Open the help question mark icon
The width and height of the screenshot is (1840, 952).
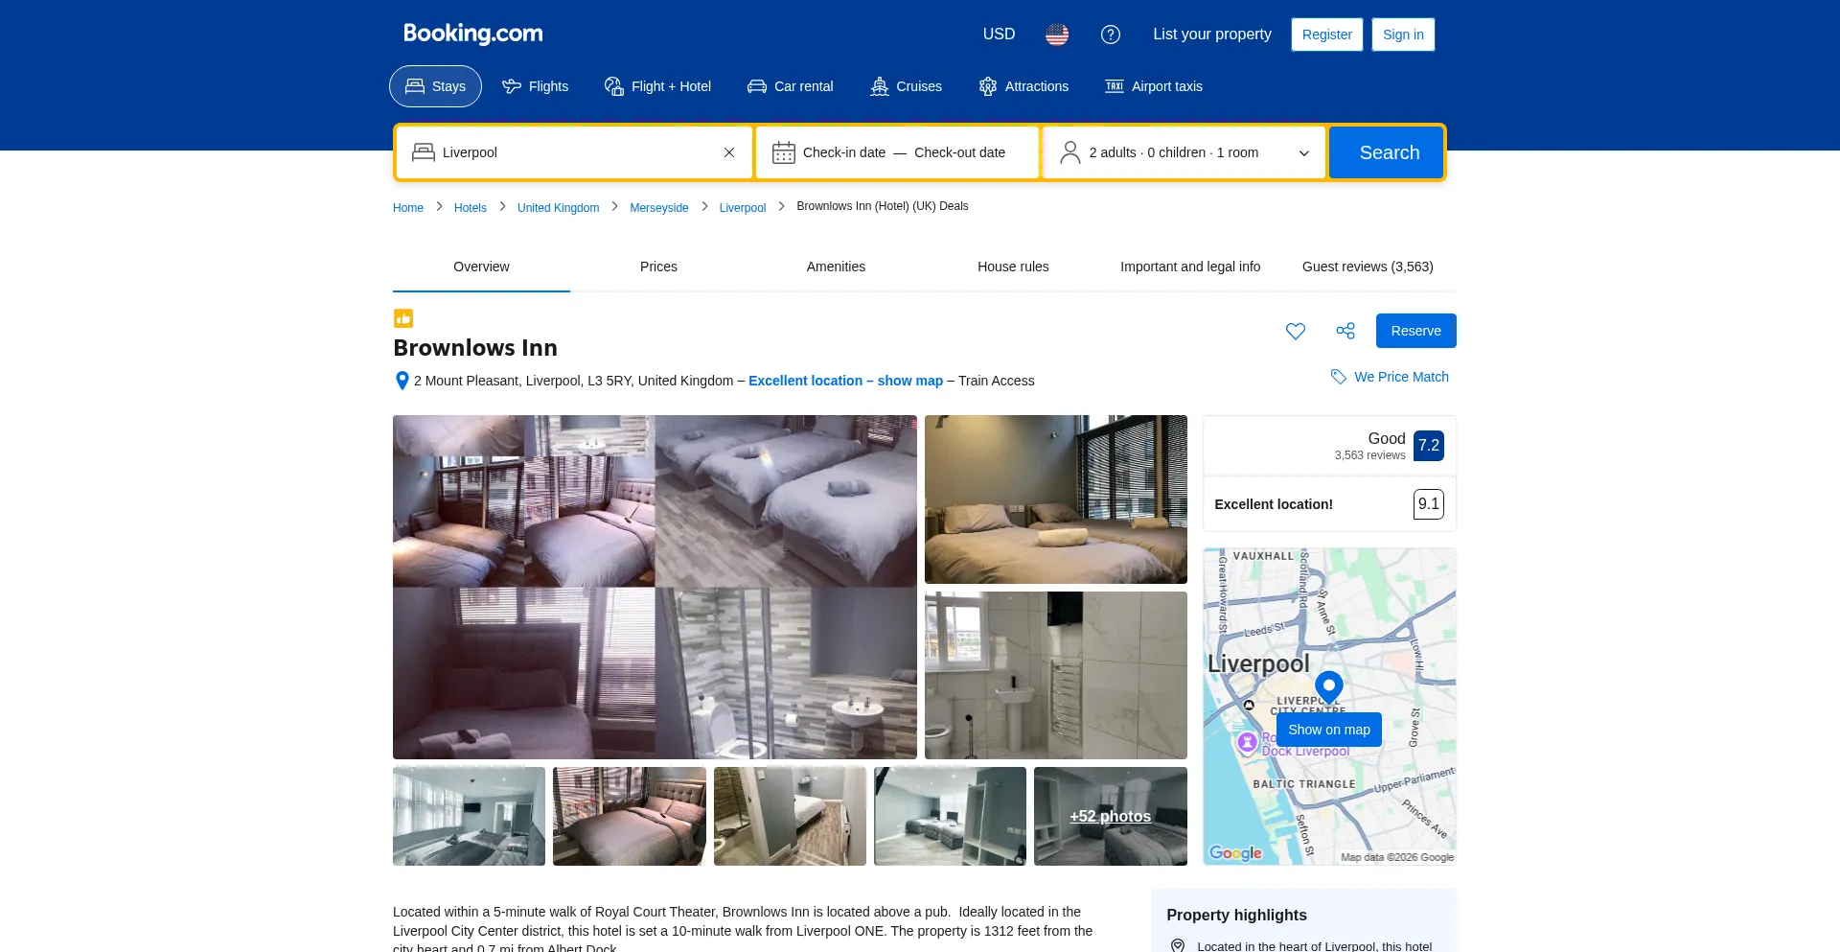pos(1111,35)
